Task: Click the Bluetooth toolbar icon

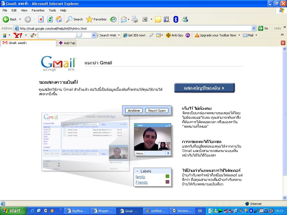Action: coord(176,19)
